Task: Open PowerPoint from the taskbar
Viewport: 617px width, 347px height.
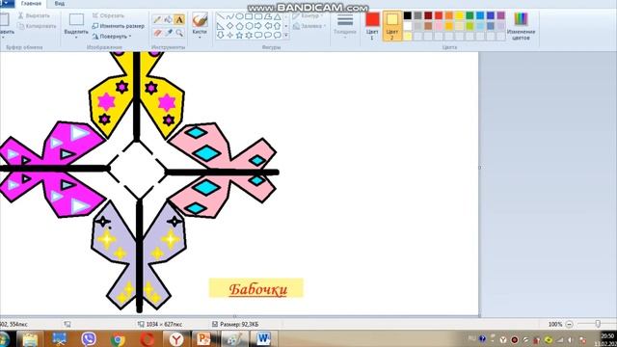Action: pyautogui.click(x=203, y=338)
